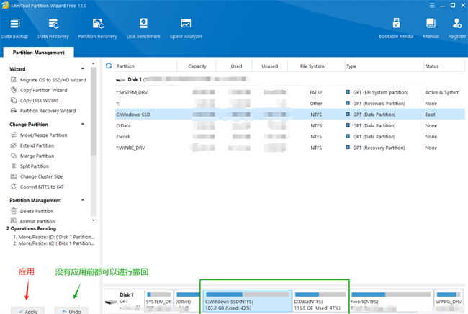Open Partition Recovery from the toolbar

pos(97,27)
